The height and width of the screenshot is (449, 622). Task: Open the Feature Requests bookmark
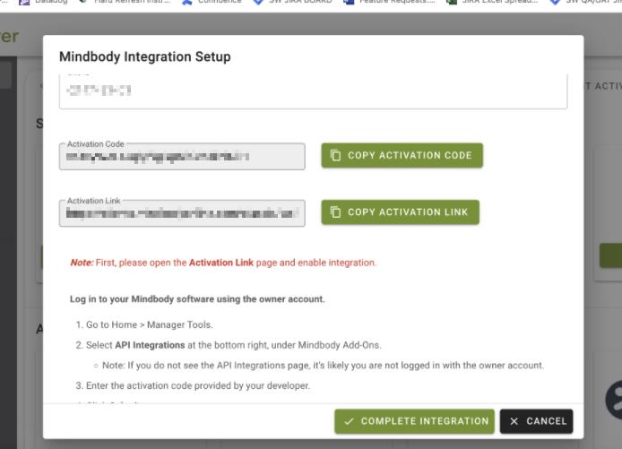click(x=389, y=2)
